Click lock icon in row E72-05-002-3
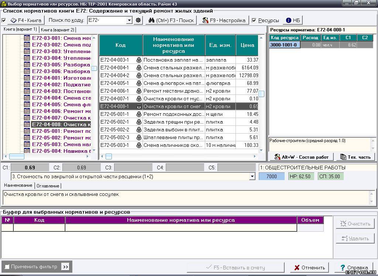Image resolution: width=378 pixels, height=276 pixels. click(139, 137)
